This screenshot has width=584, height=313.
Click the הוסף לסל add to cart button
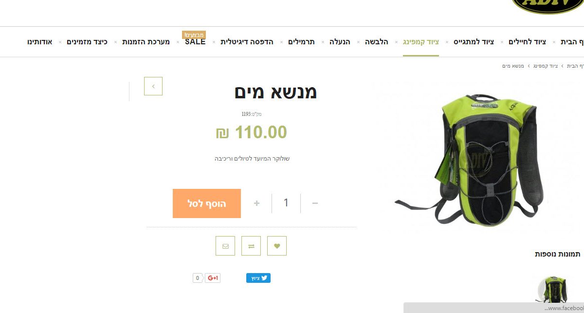click(207, 203)
